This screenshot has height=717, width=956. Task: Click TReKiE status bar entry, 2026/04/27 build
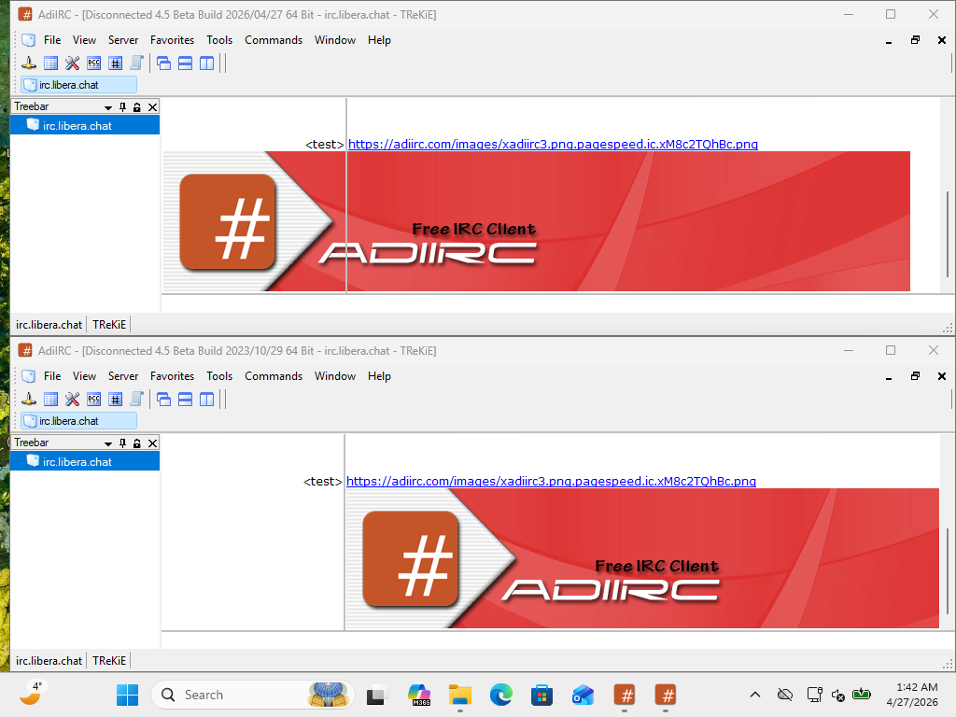point(109,325)
